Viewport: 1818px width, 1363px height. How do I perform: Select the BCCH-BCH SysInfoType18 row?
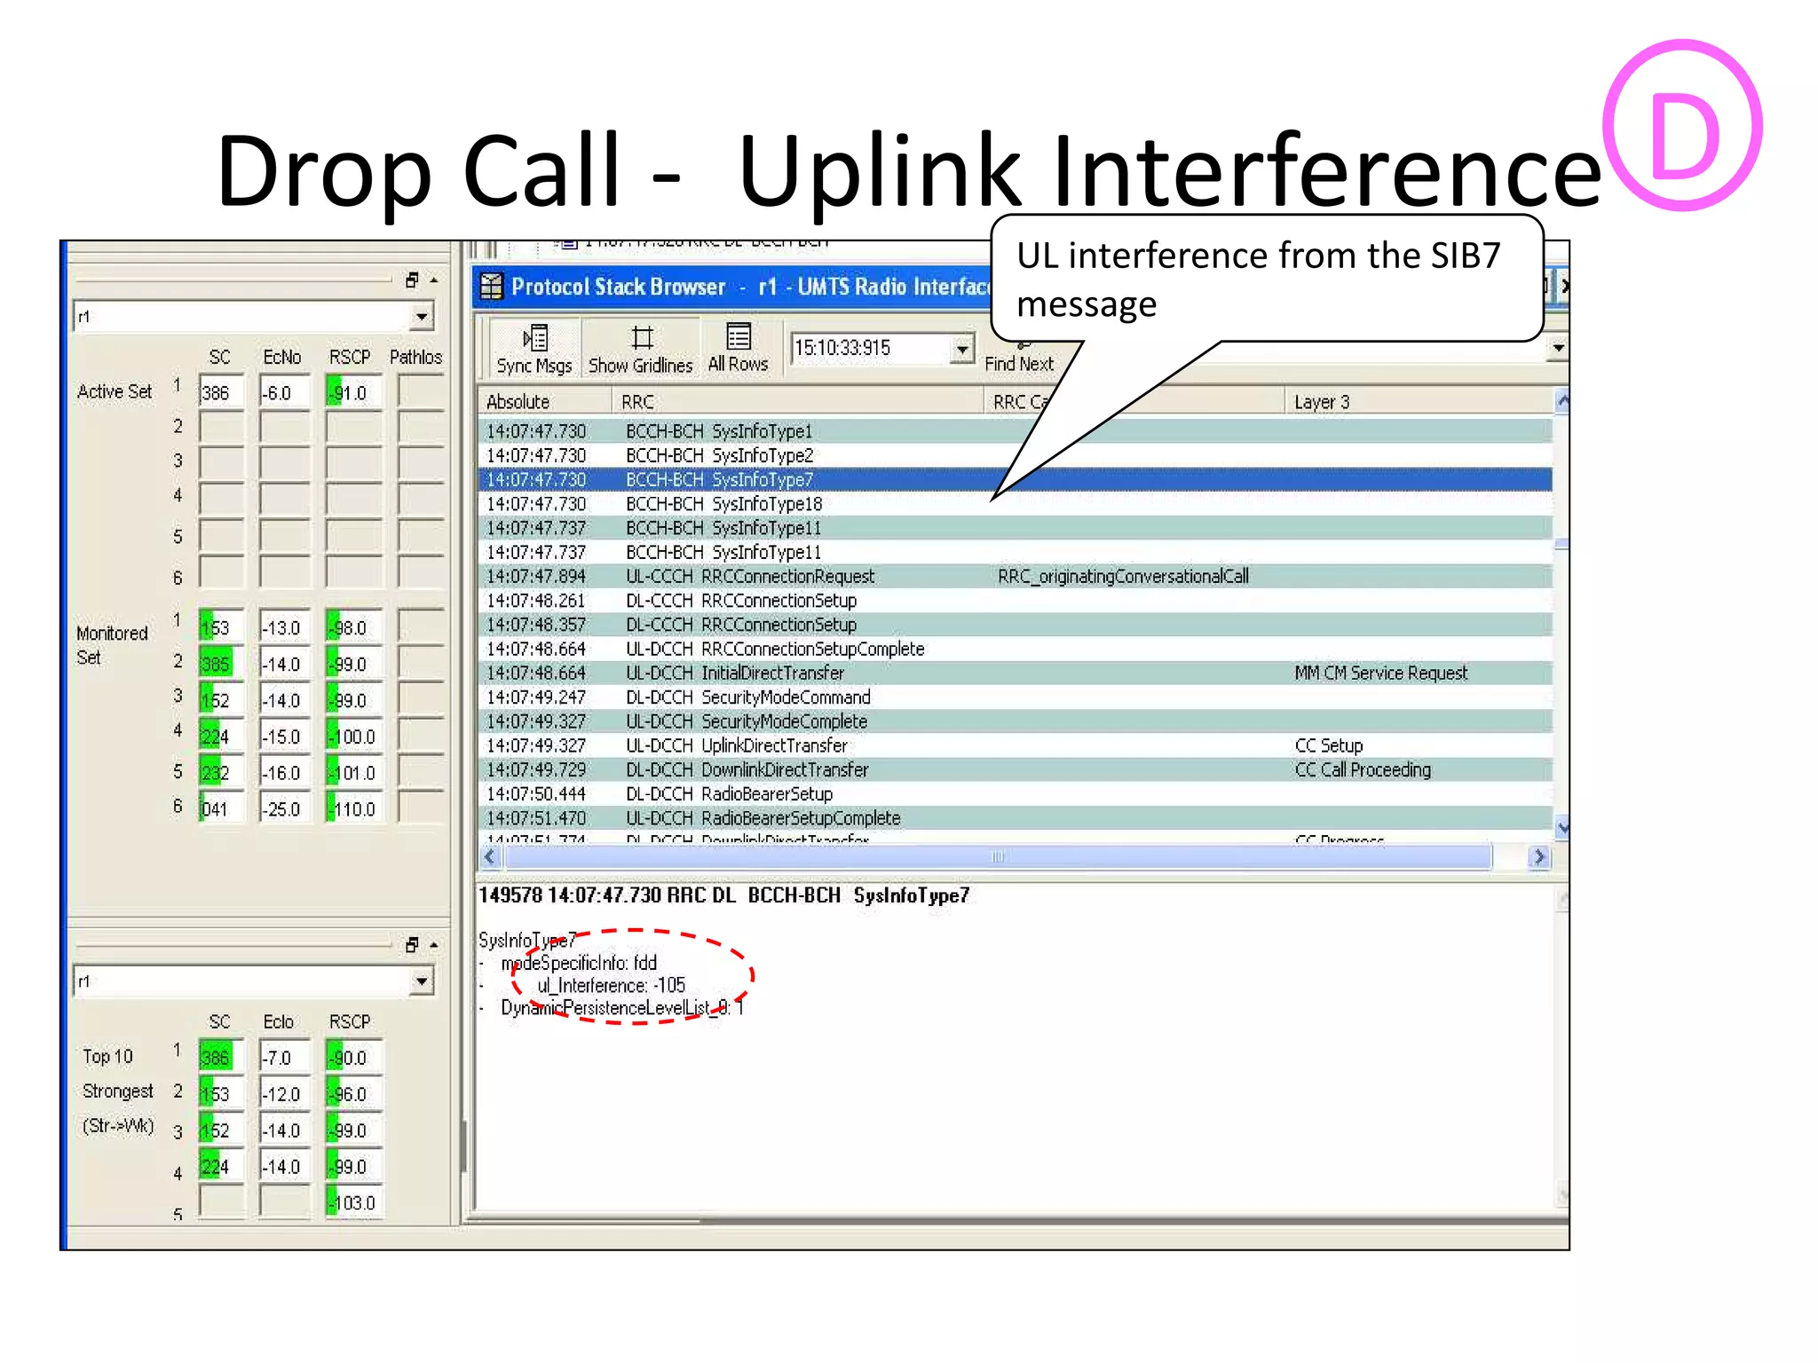pos(1016,504)
